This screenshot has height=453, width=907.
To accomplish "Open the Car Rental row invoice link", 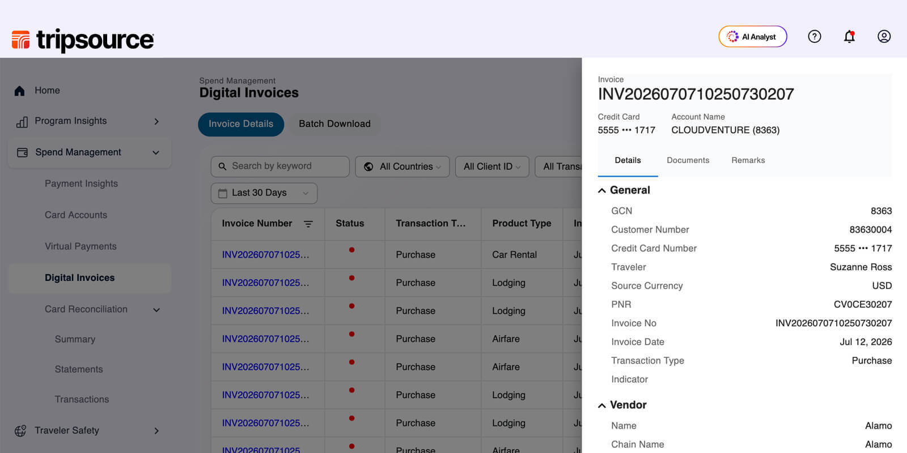I will [x=266, y=255].
